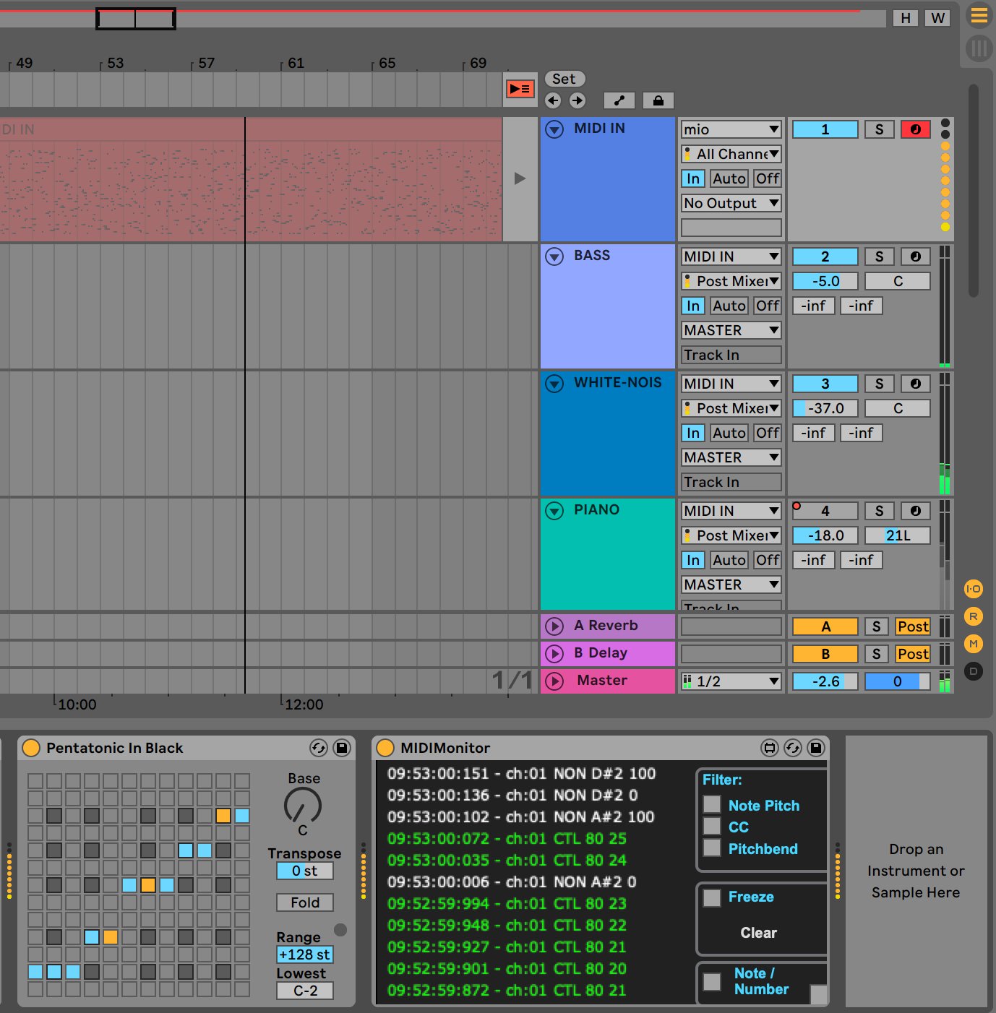Image resolution: width=996 pixels, height=1013 pixels.
Task: Hot-swap the MIDIMonitor preset
Action: [793, 748]
